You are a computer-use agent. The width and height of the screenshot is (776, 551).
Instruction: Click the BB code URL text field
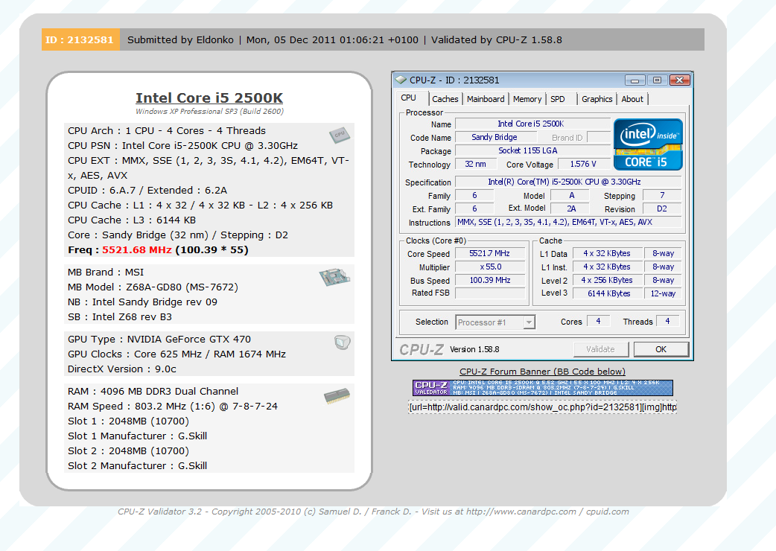542,407
